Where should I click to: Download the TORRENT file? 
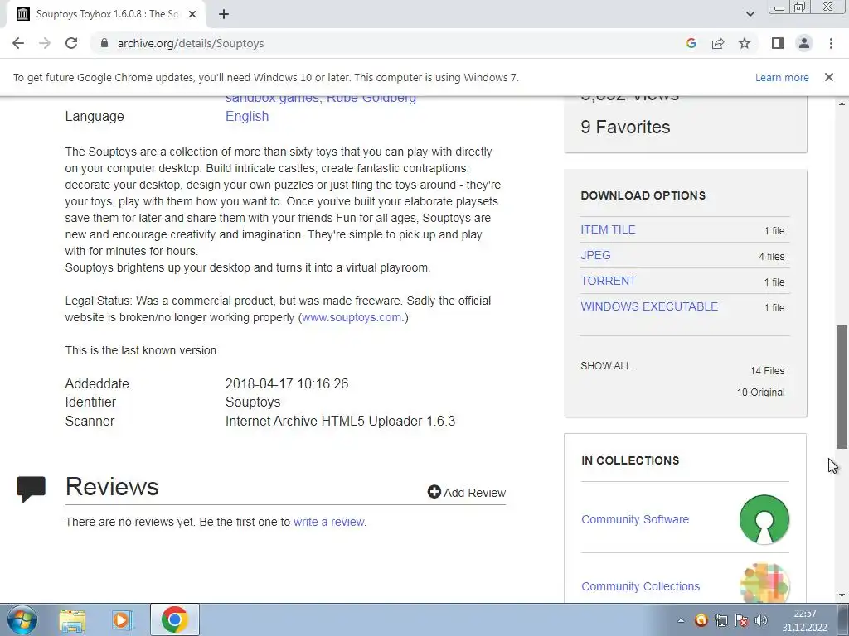pos(608,281)
